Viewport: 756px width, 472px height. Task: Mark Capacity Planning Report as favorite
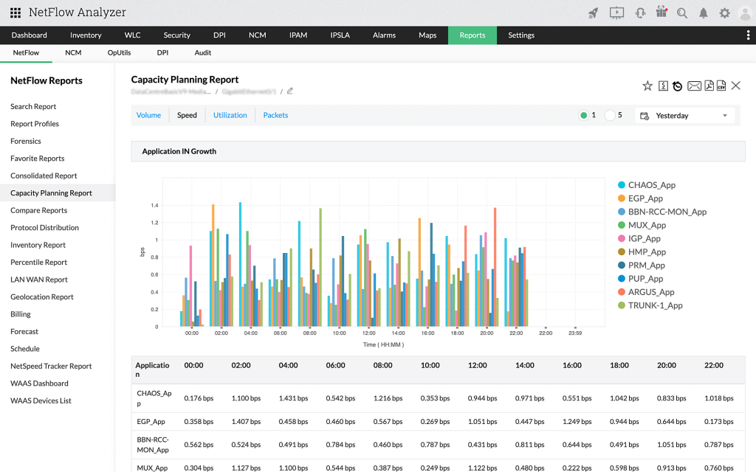[647, 86]
